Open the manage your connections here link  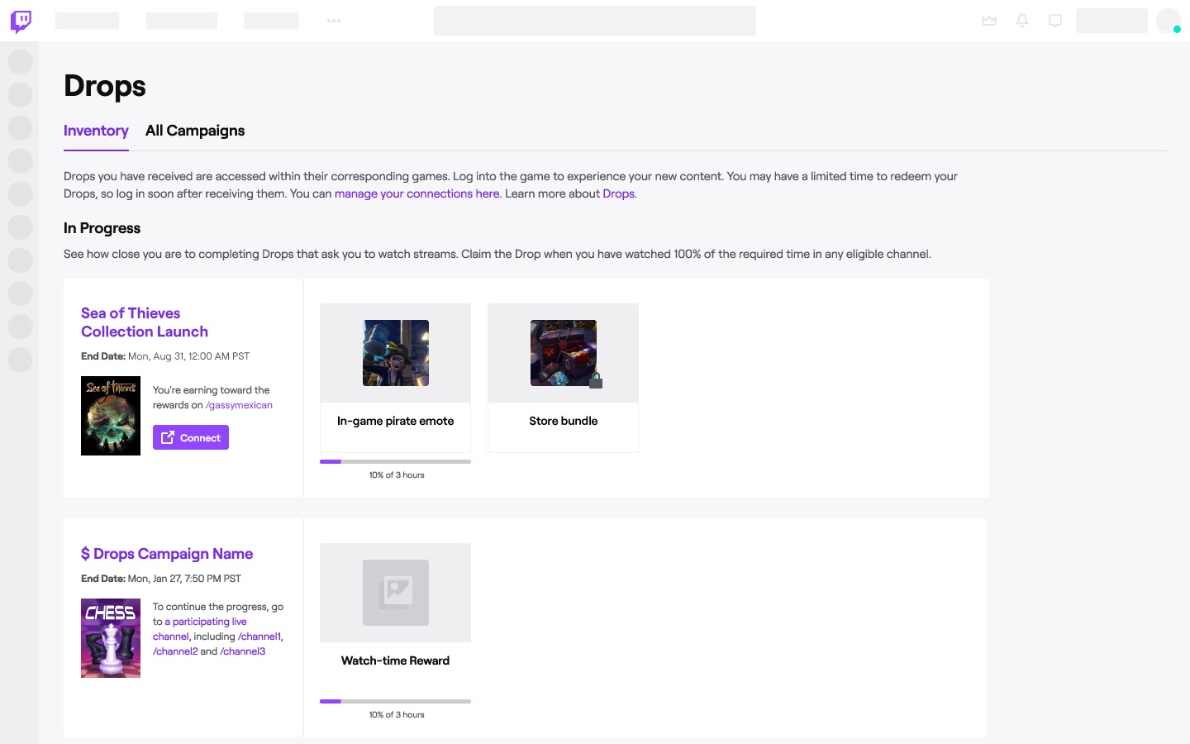(416, 193)
